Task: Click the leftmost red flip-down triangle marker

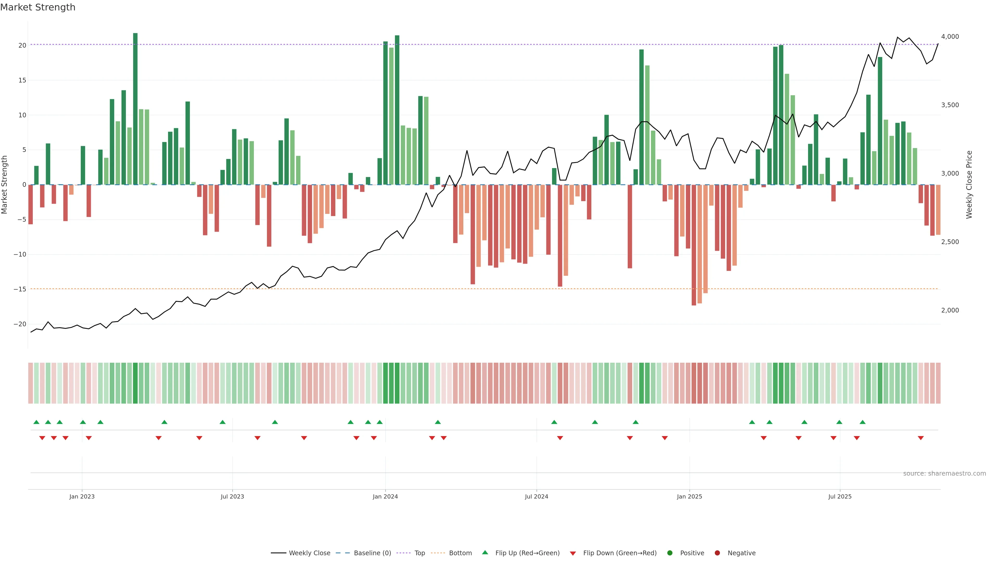Action: tap(42, 438)
